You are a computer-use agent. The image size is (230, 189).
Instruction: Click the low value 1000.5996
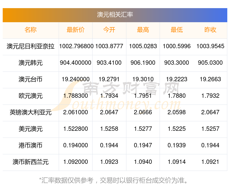point(177,46)
